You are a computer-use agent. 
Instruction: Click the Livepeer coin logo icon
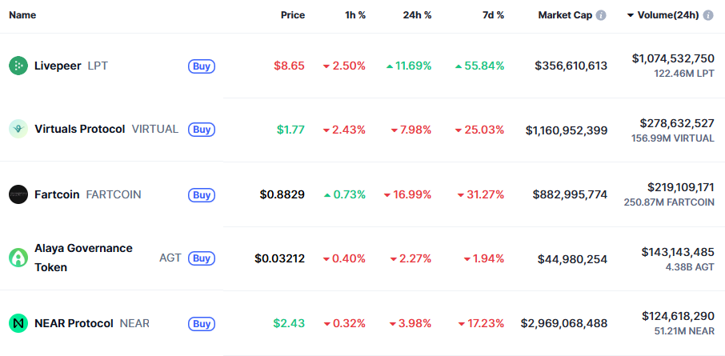18,66
